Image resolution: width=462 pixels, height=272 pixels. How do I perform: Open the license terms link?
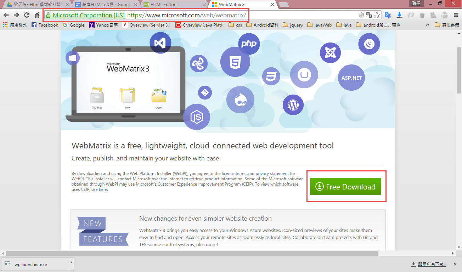[234, 174]
